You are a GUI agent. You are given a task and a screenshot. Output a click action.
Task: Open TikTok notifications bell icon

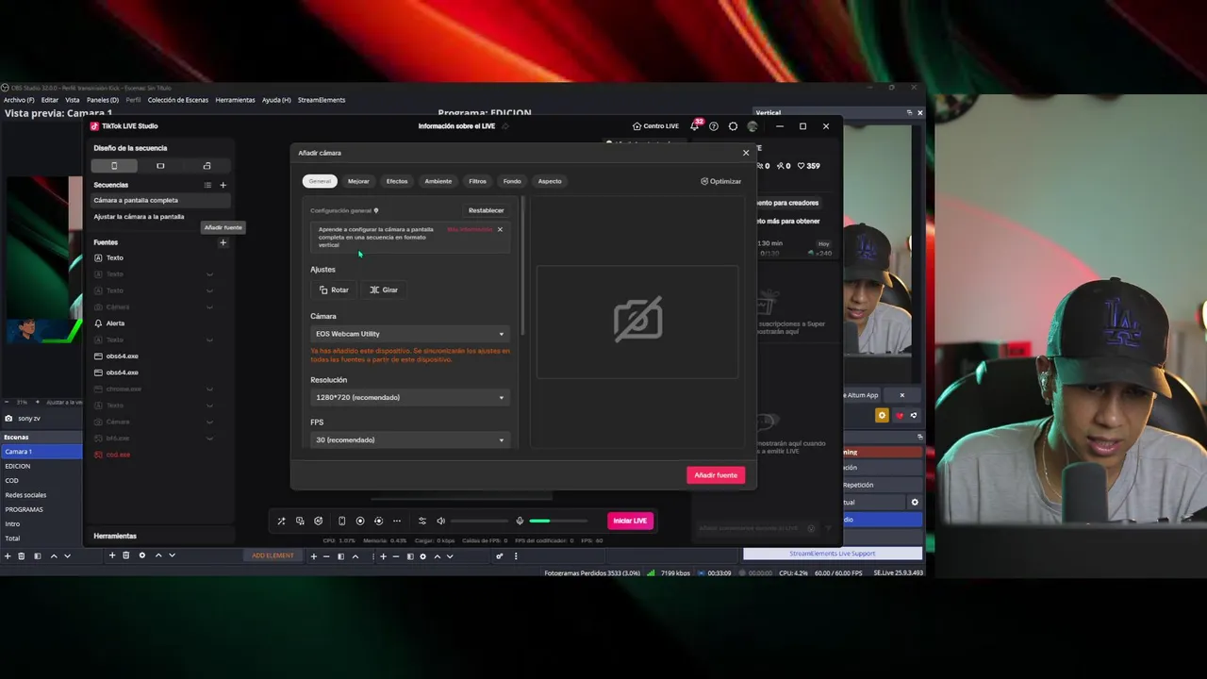(x=695, y=126)
